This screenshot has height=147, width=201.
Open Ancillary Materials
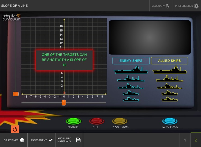[x=69, y=140]
